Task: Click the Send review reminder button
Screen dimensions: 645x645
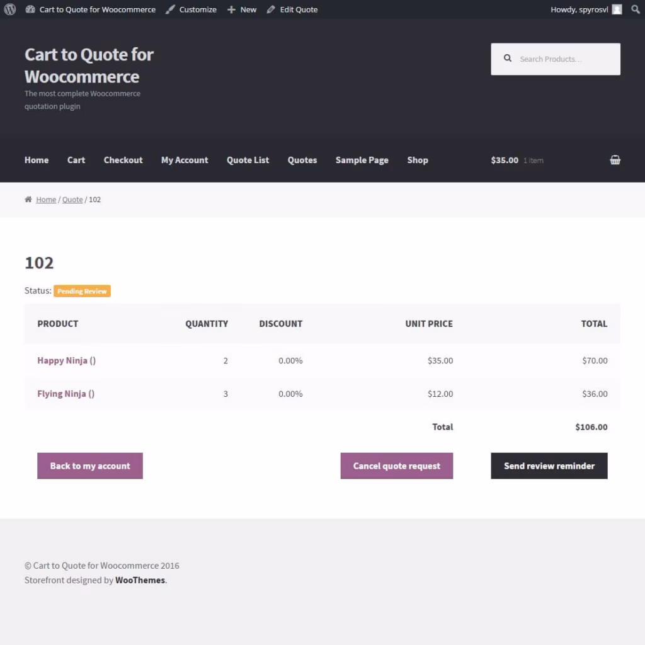Action: coord(549,465)
